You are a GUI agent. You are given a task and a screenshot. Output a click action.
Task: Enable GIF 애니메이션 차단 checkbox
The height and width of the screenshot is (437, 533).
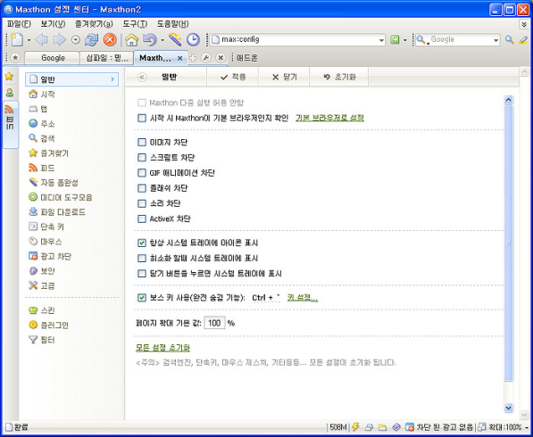142,173
